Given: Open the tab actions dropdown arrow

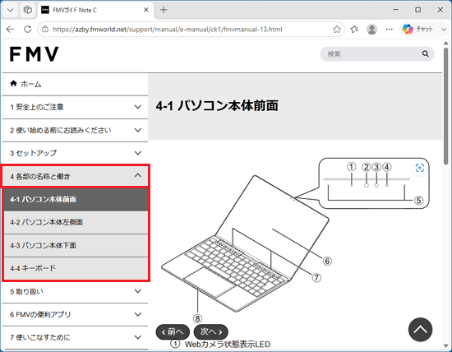Looking at the screenshot, I should [x=11, y=10].
